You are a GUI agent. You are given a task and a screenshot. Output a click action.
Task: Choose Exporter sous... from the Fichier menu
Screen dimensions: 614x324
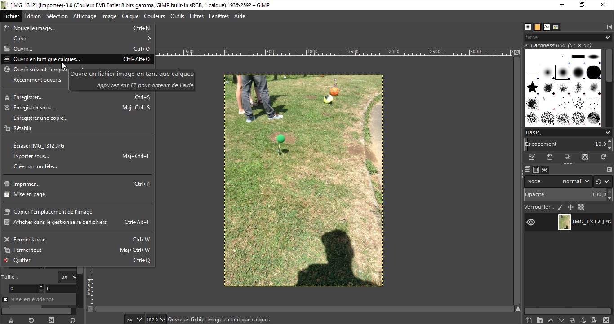tap(31, 156)
